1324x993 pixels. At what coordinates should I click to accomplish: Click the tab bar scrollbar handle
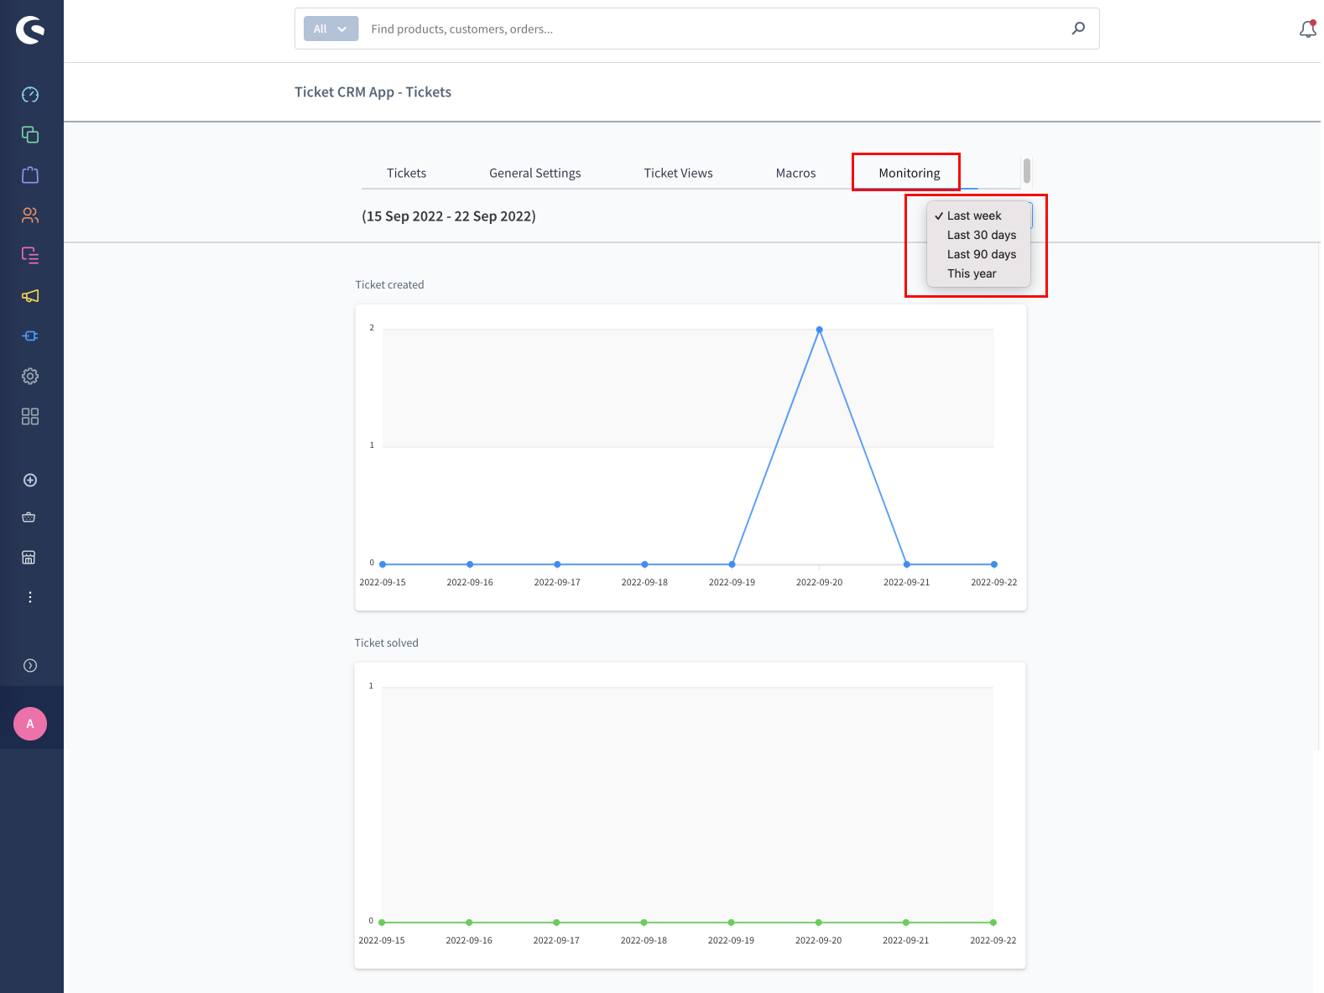(1027, 170)
